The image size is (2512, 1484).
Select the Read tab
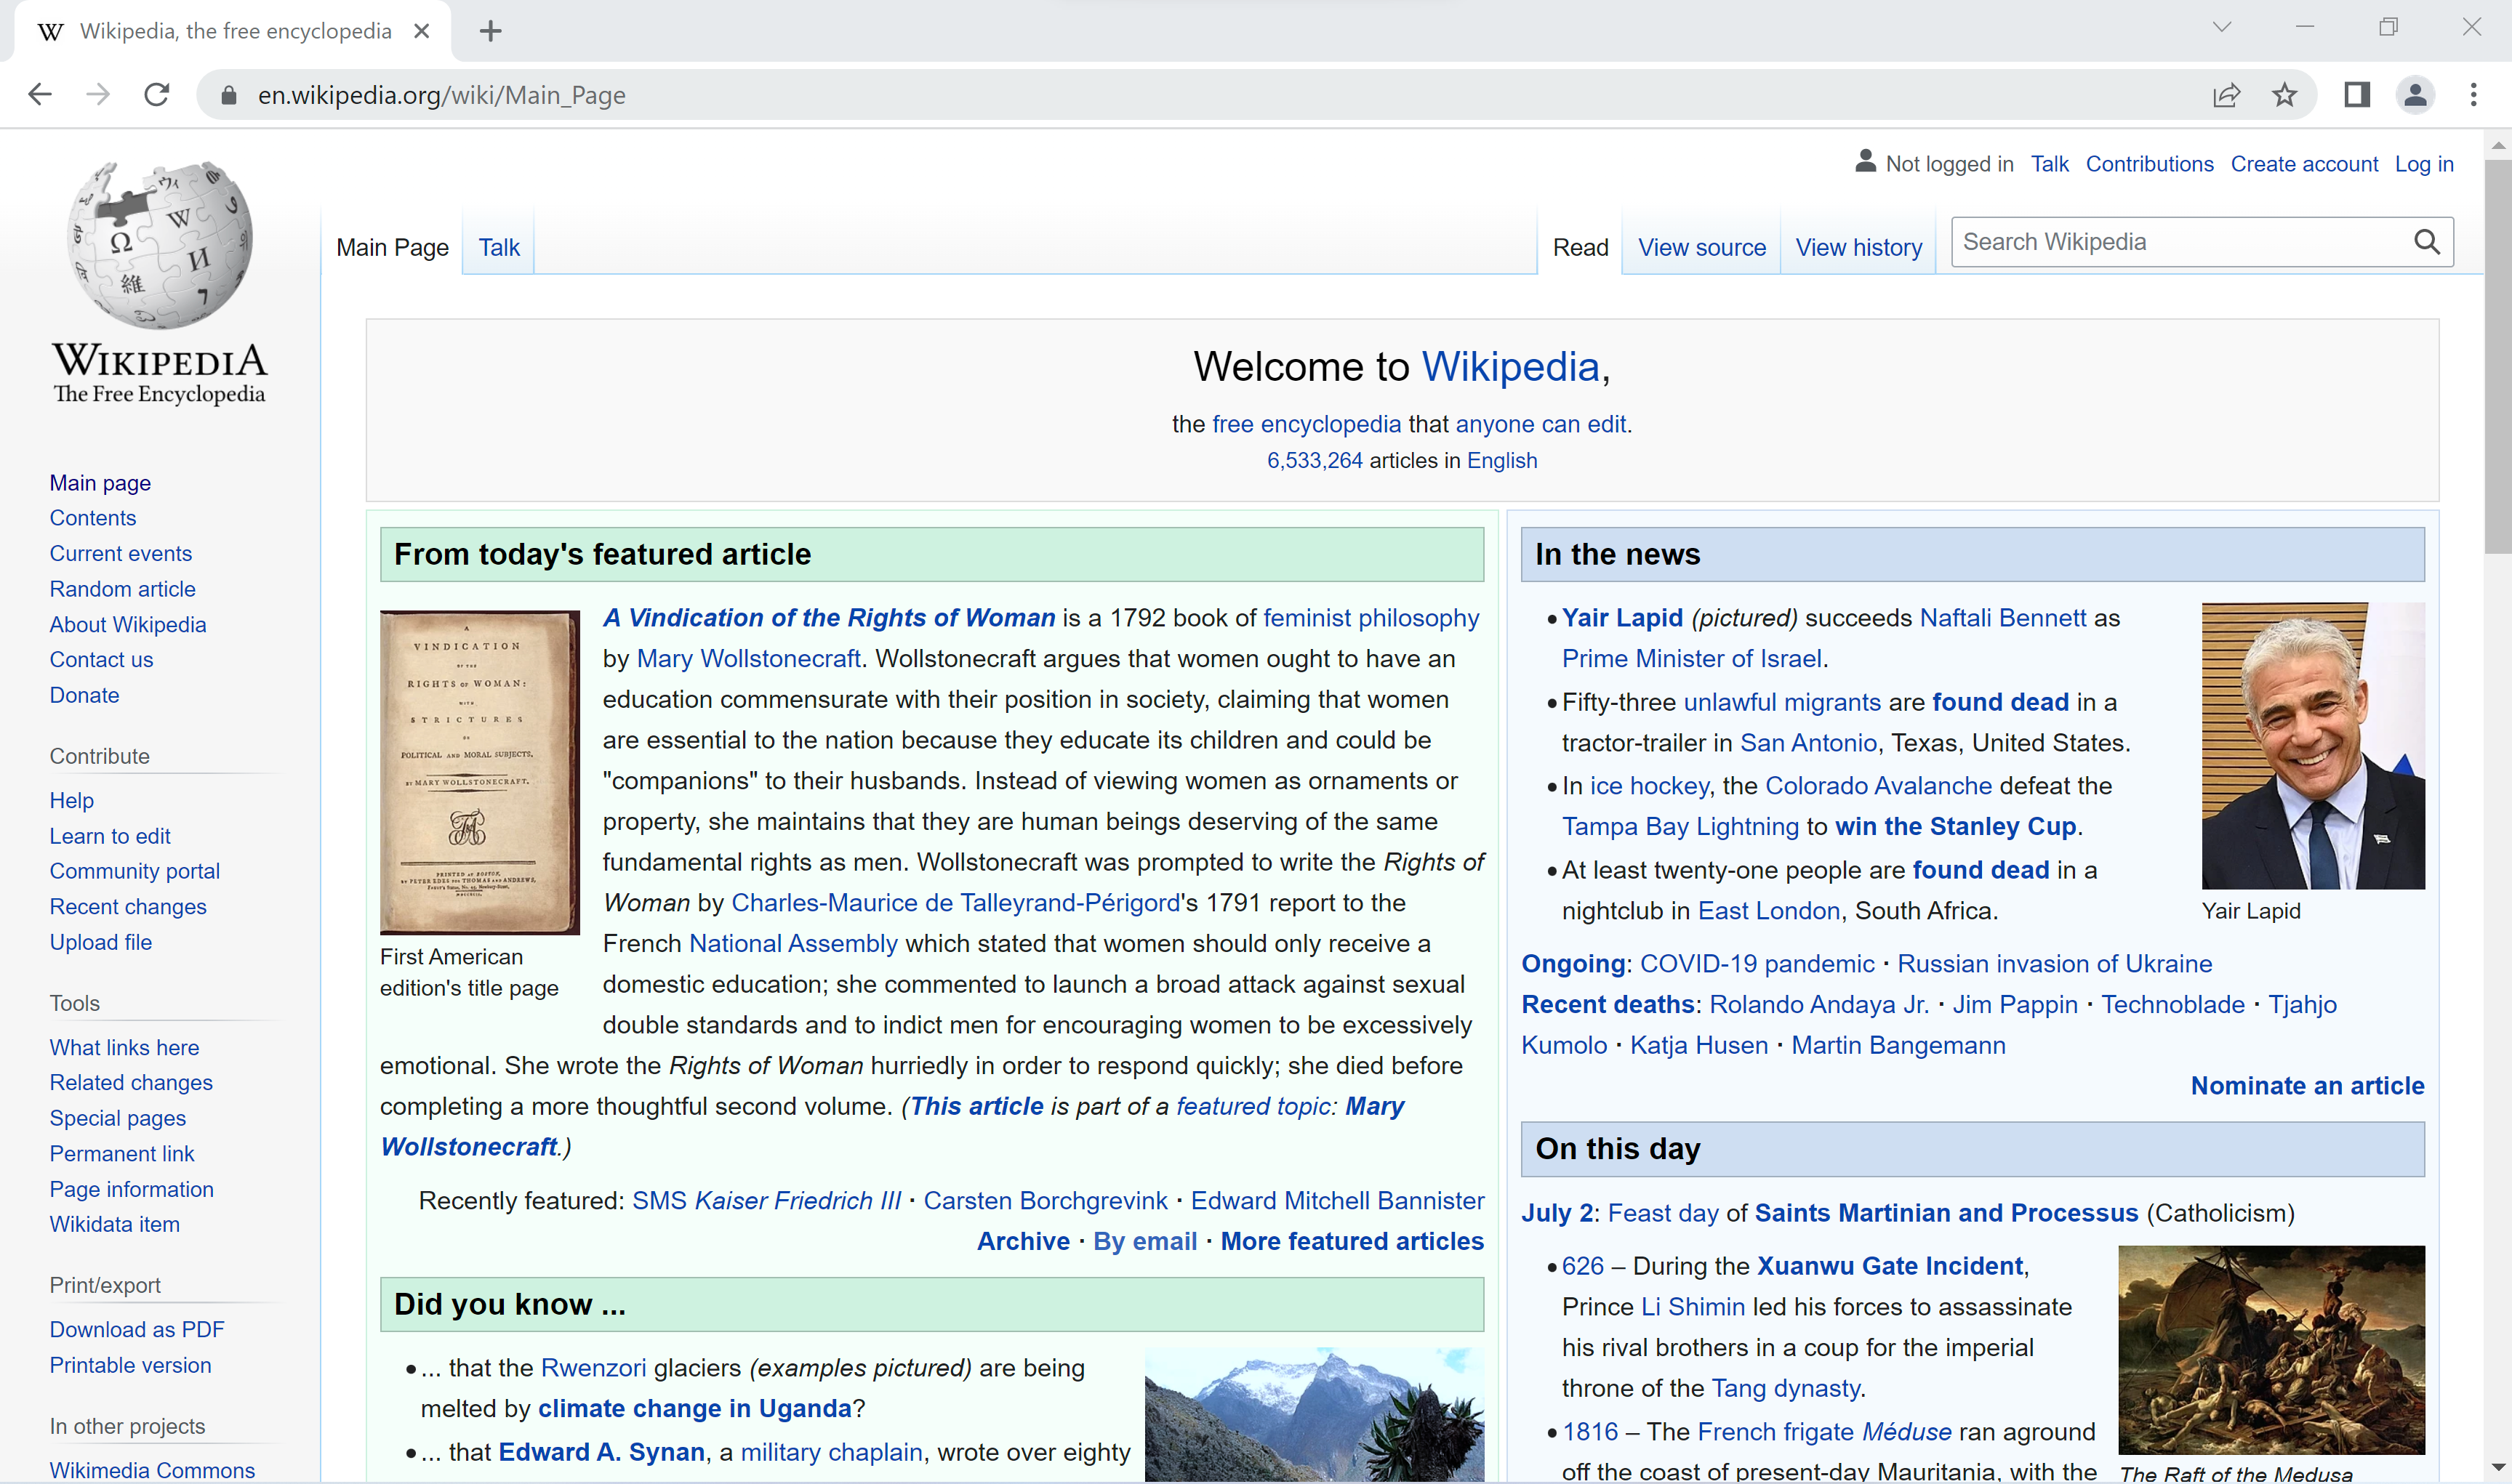(x=1581, y=247)
